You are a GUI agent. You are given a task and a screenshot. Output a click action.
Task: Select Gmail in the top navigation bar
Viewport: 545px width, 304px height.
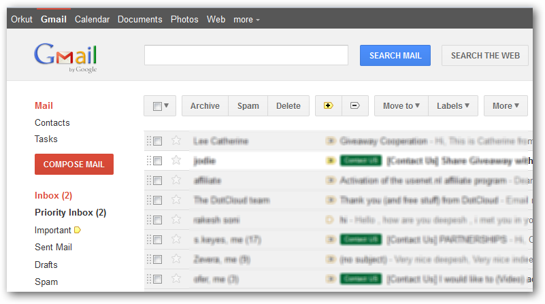tap(54, 19)
